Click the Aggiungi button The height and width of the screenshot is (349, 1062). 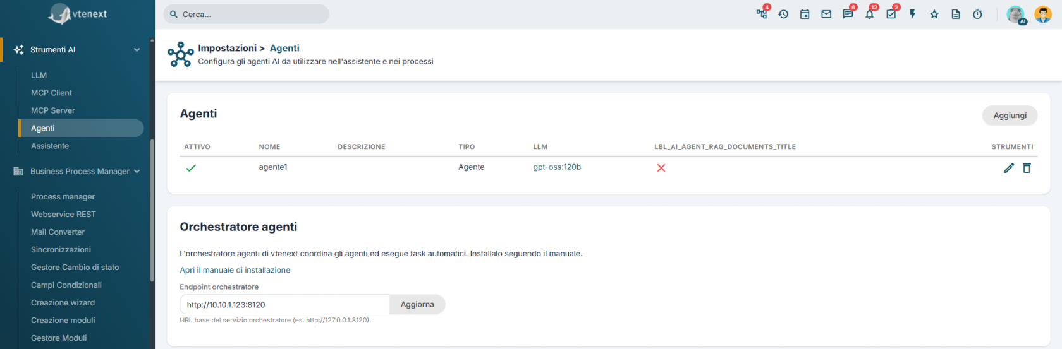coord(1010,115)
